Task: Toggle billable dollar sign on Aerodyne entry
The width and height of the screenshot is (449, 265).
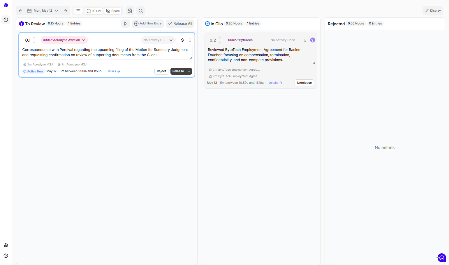Action: [x=182, y=40]
